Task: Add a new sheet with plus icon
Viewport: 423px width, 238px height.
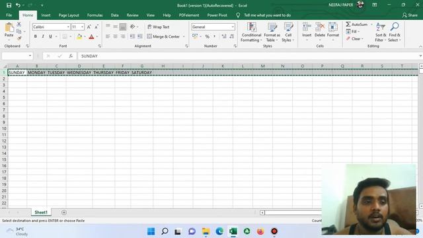Action: coord(64,213)
